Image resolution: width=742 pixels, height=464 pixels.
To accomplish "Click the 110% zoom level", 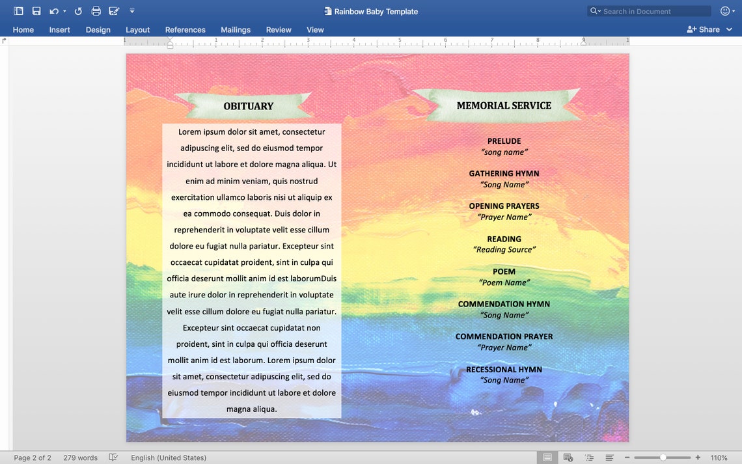I will click(719, 457).
